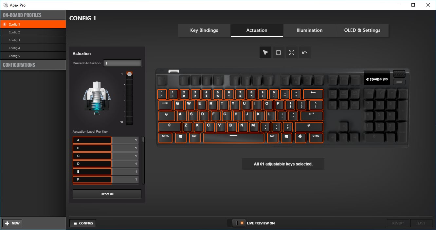Select the left ALT key
436x230 pixels.
point(194,138)
